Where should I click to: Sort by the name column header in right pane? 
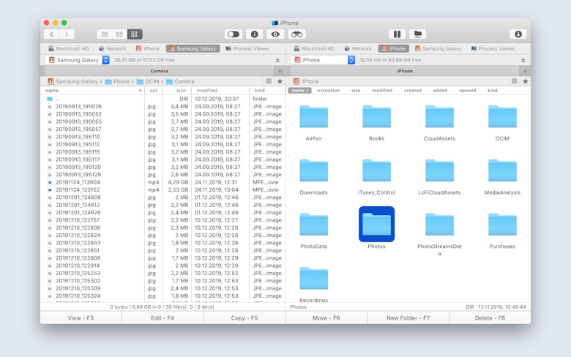click(299, 91)
